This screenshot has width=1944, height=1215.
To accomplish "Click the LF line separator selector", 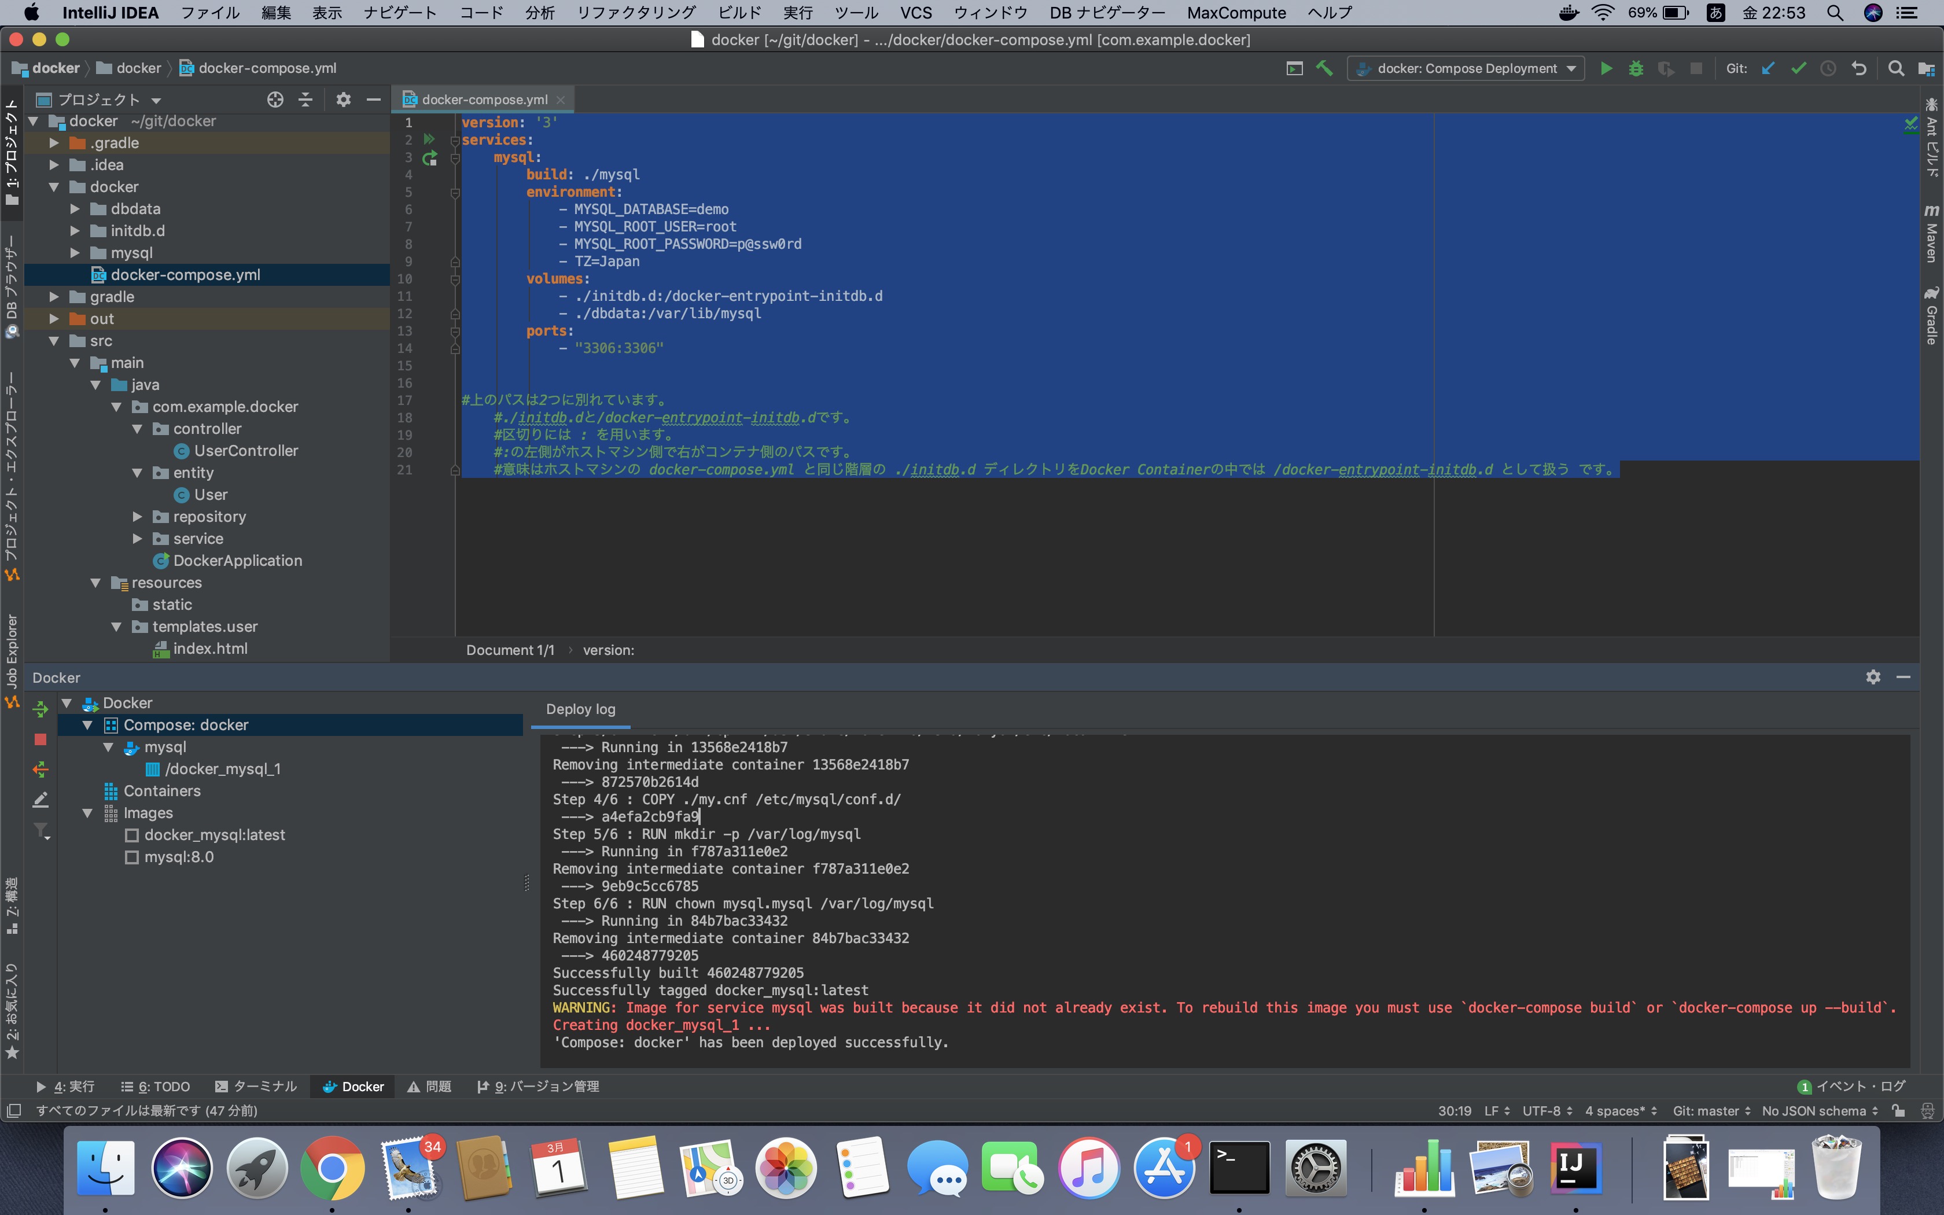I will pos(1497,1110).
